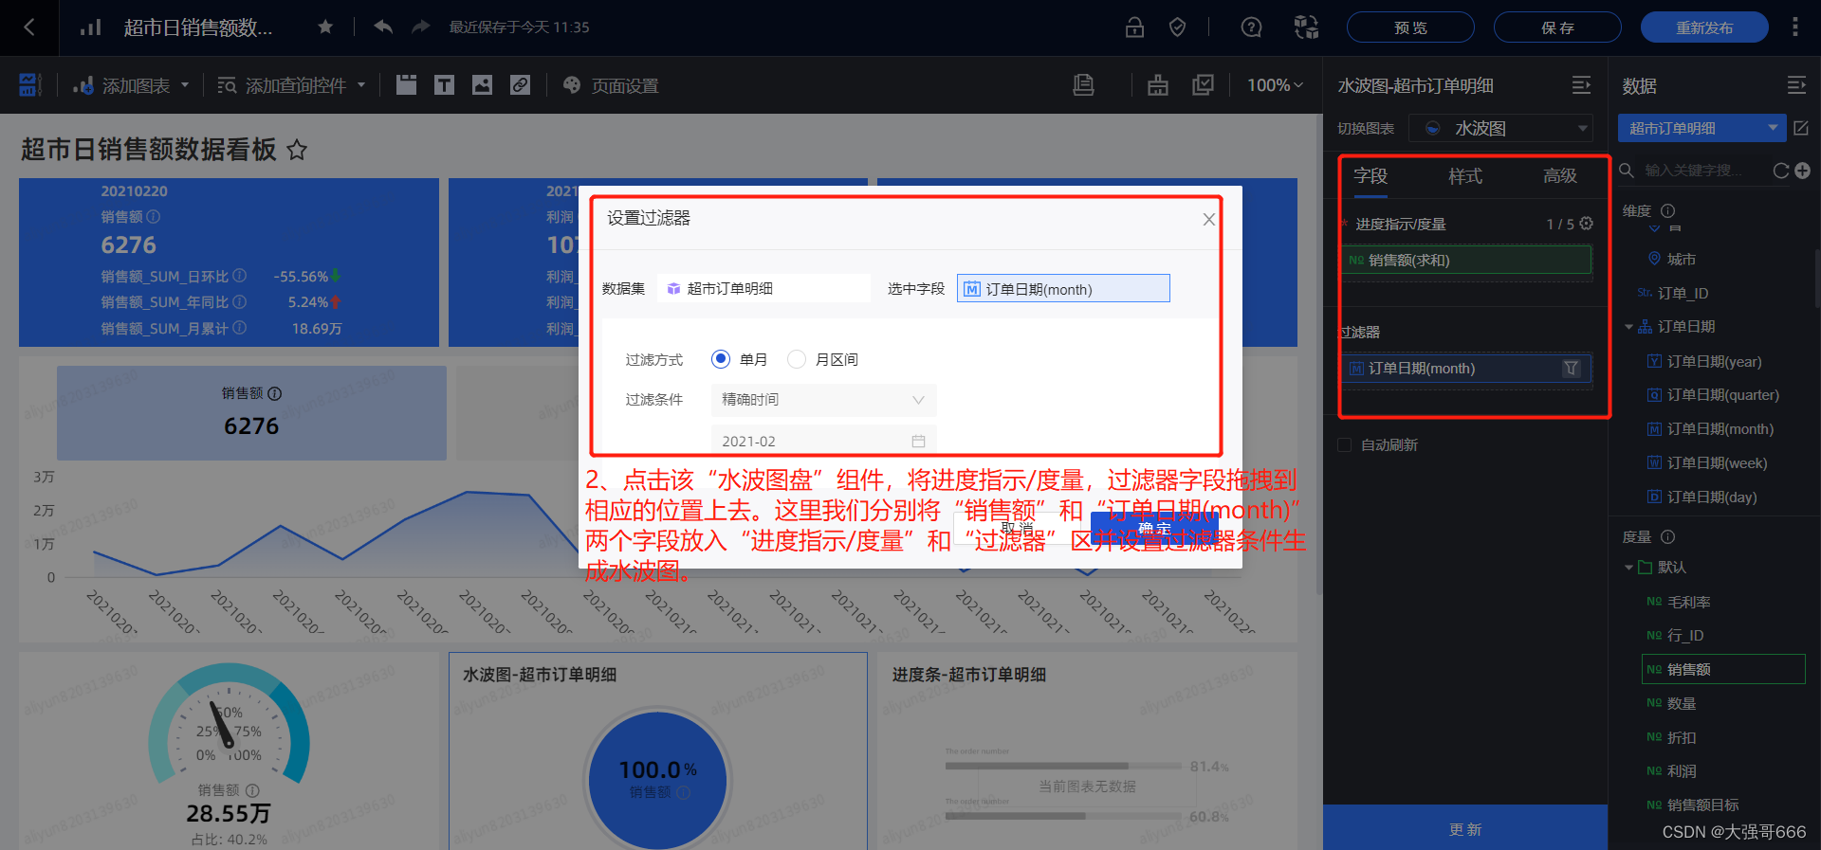The image size is (1821, 850).
Task: Open the 精确时间 filter condition dropdown
Action: (x=823, y=400)
